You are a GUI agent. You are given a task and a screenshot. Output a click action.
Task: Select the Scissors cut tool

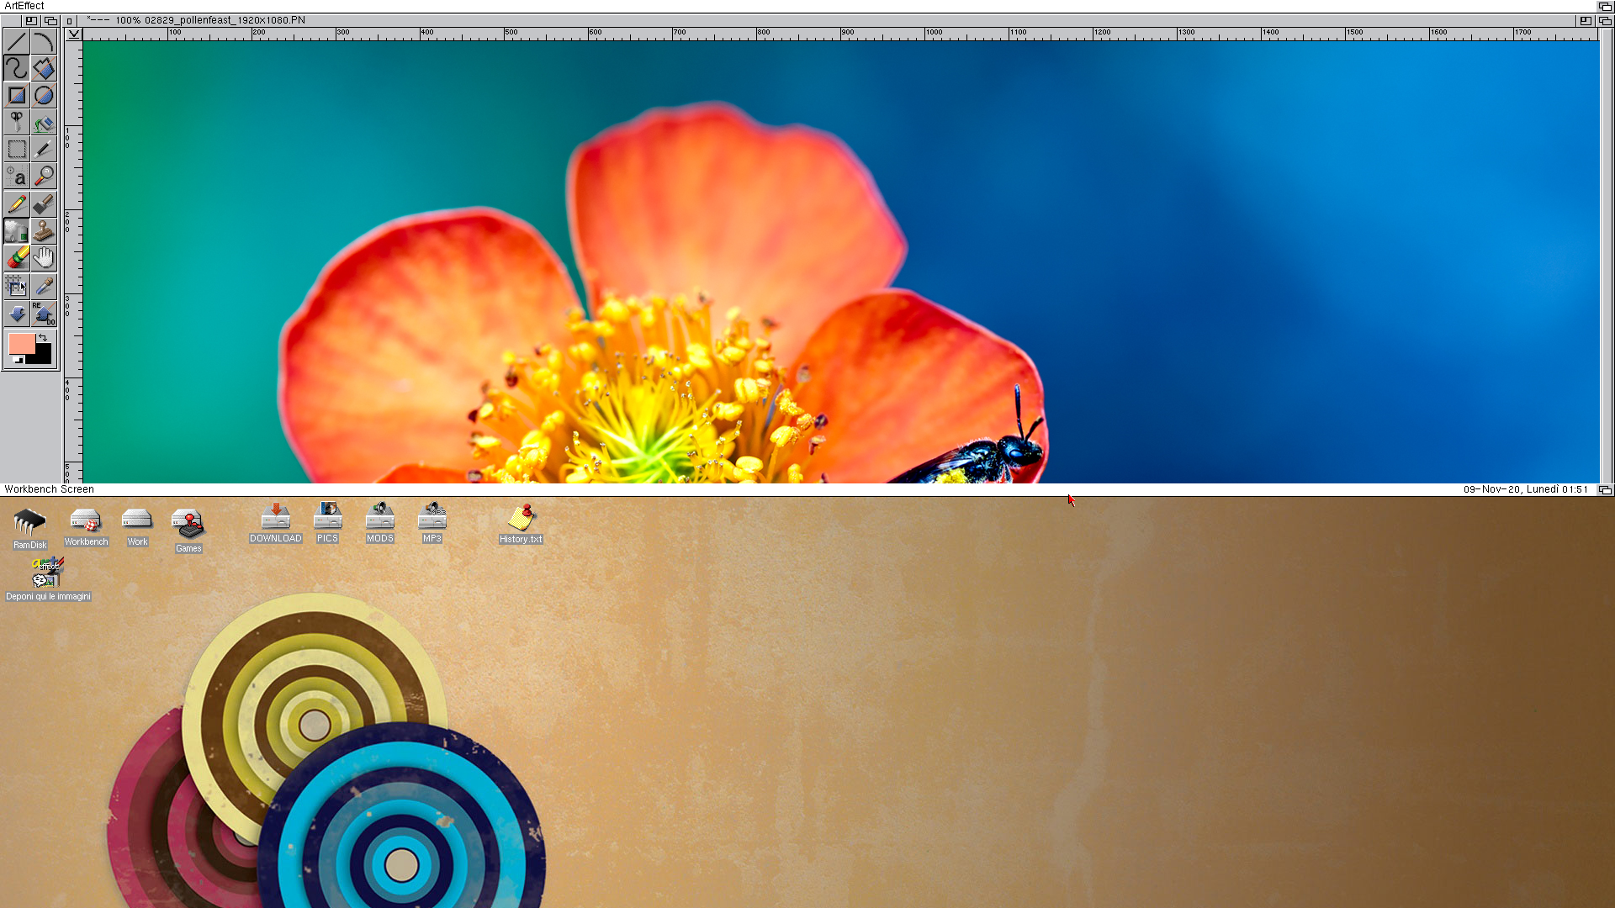click(x=17, y=123)
